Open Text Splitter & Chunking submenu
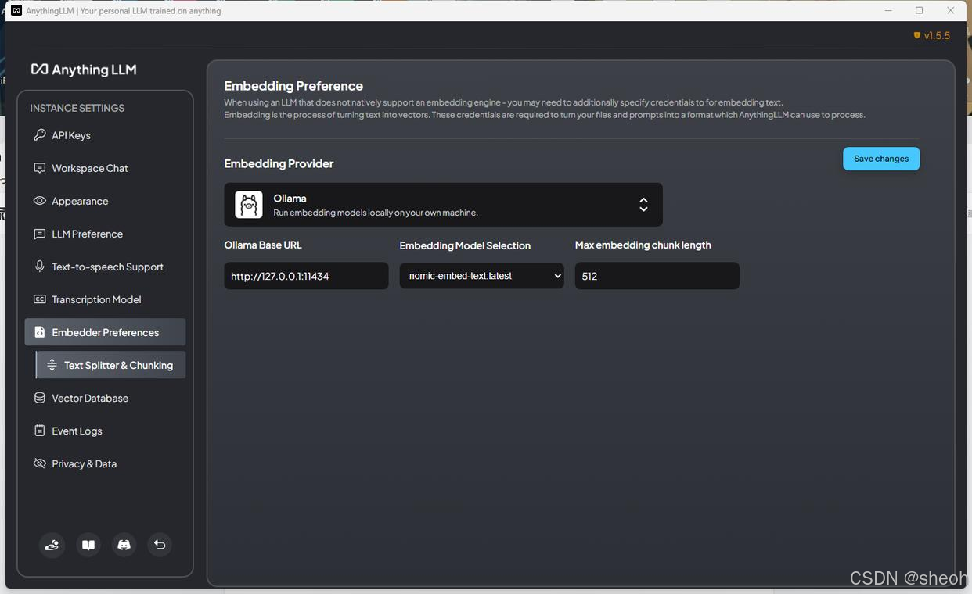972x594 pixels. pos(111,365)
